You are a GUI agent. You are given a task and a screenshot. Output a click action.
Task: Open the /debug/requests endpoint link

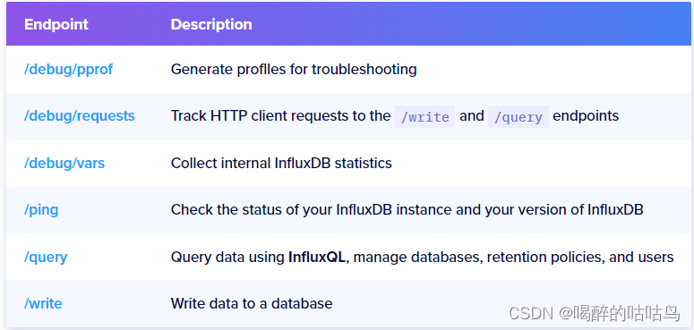point(79,116)
